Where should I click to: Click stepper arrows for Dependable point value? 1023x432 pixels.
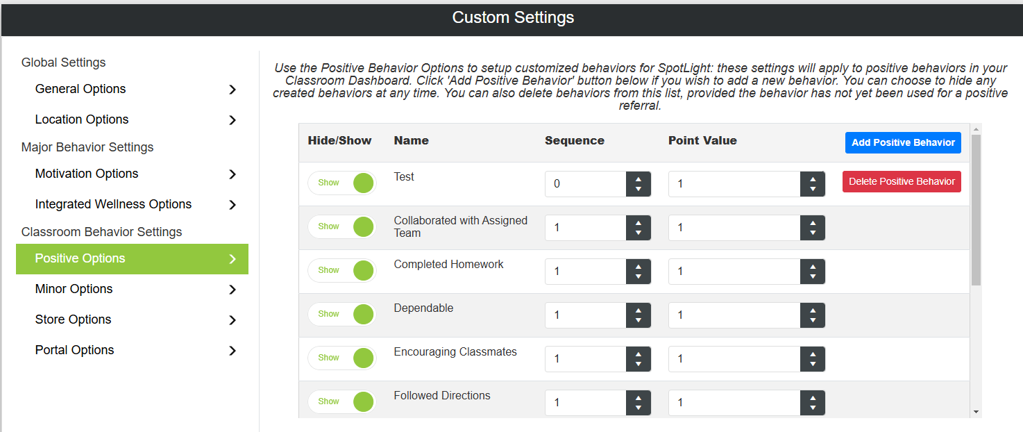point(813,315)
